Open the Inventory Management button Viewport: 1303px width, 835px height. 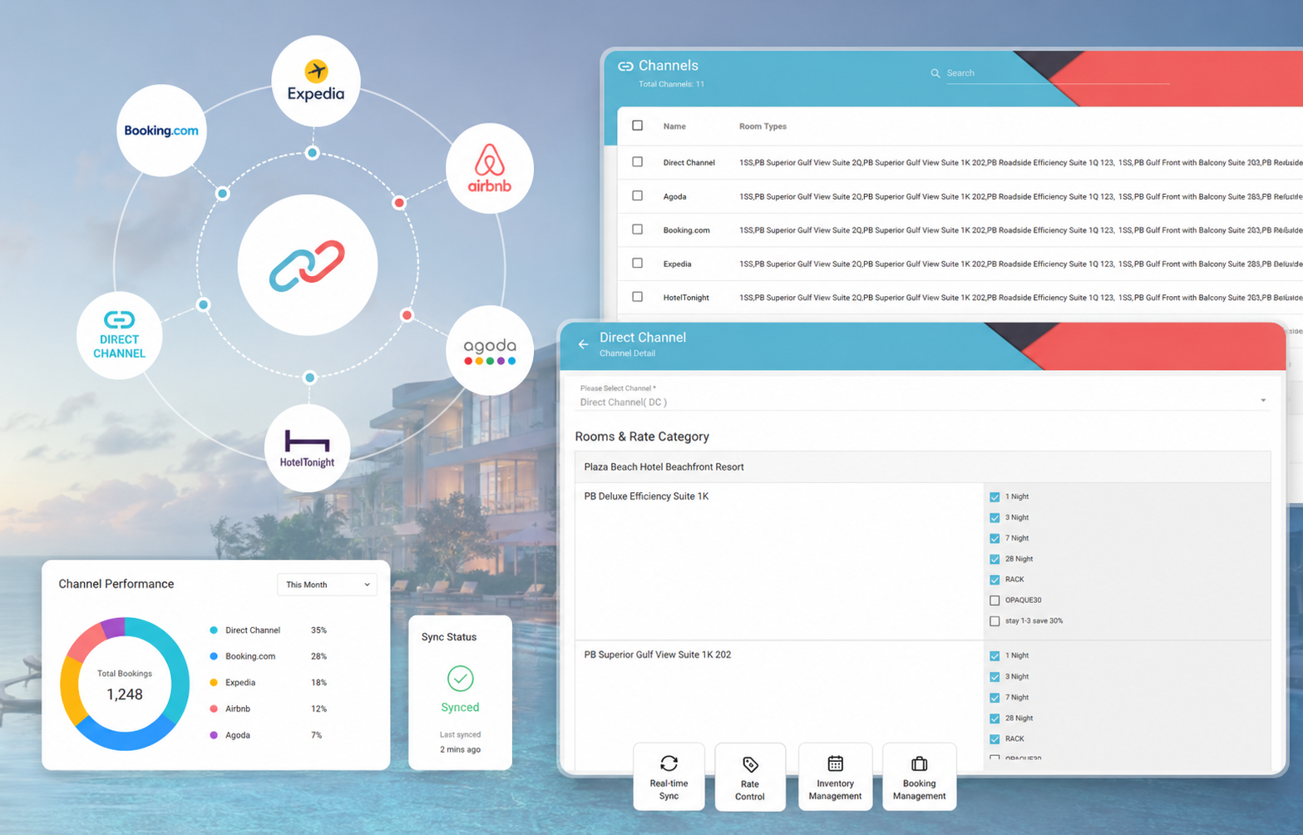point(836,776)
